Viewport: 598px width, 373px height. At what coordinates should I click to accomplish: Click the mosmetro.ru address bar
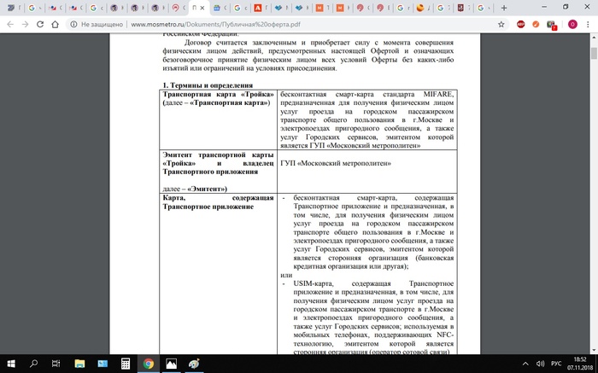tap(256, 25)
